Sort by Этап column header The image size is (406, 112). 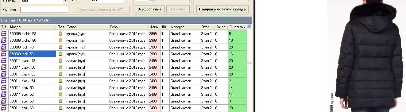pyautogui.click(x=207, y=27)
